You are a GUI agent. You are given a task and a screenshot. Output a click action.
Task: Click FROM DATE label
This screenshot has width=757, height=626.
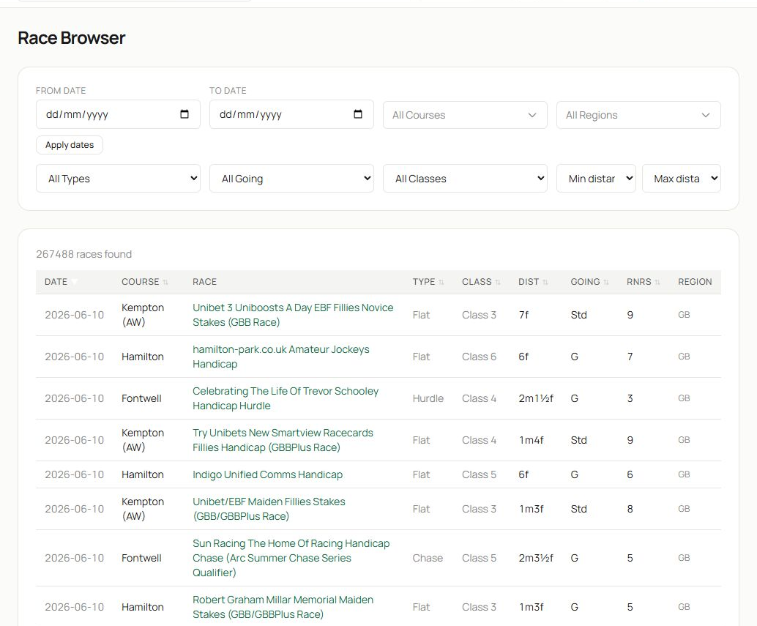[x=61, y=90]
